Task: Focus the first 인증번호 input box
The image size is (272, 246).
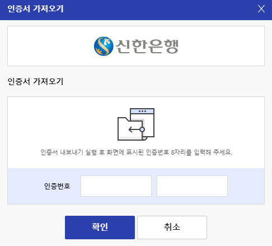Action: click(116, 186)
